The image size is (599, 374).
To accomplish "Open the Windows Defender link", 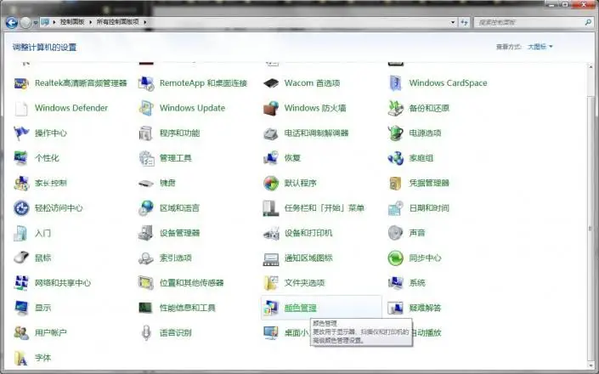I will pyautogui.click(x=71, y=108).
